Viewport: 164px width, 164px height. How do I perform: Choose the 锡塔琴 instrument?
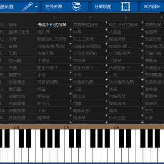[44, 118]
